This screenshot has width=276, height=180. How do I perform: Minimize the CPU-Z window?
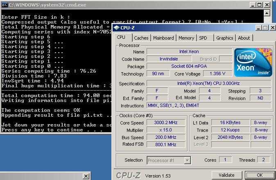(258, 27)
